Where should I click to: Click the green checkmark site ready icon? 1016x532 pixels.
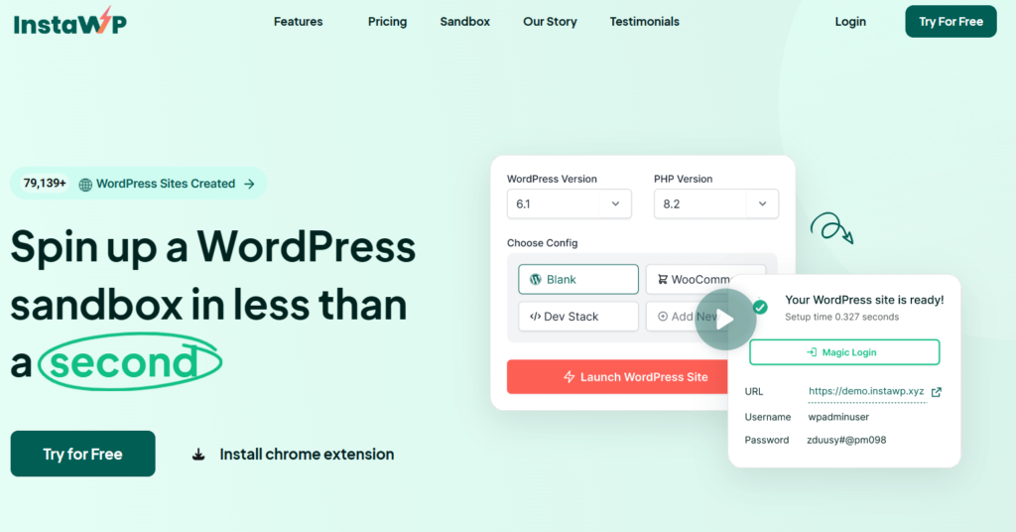click(760, 307)
